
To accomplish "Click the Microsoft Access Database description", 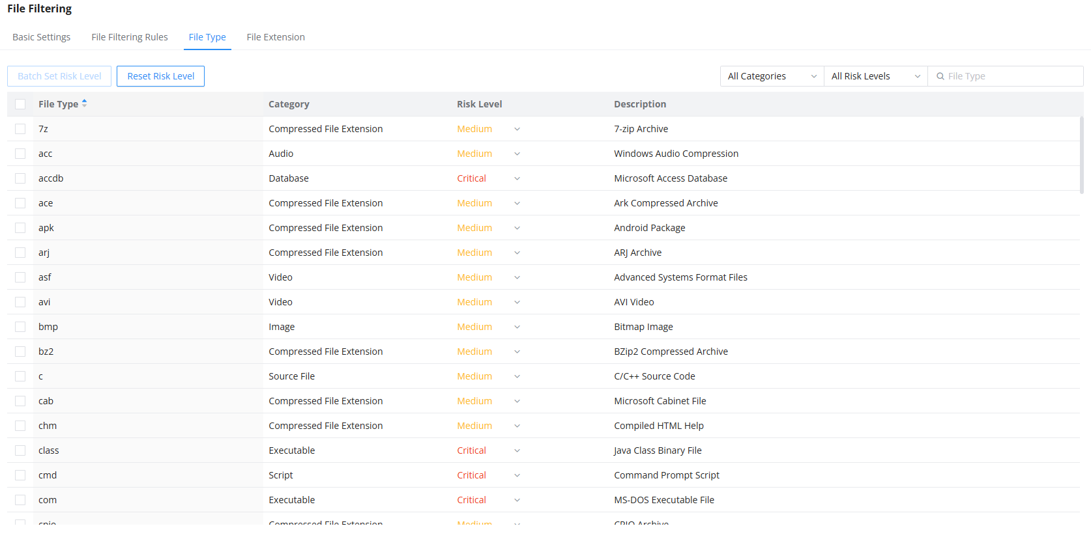I will (x=671, y=178).
